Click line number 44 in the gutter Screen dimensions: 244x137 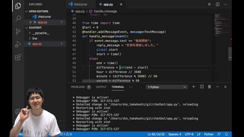[x=74, y=41]
